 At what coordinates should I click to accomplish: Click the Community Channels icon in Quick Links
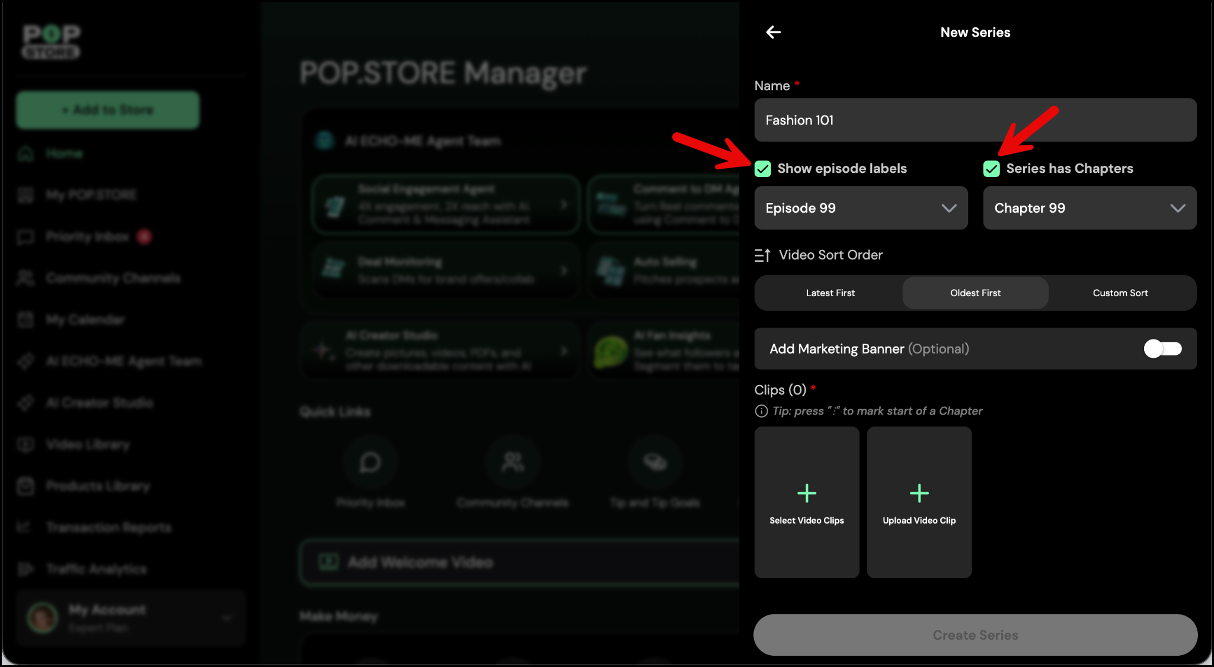tap(512, 462)
